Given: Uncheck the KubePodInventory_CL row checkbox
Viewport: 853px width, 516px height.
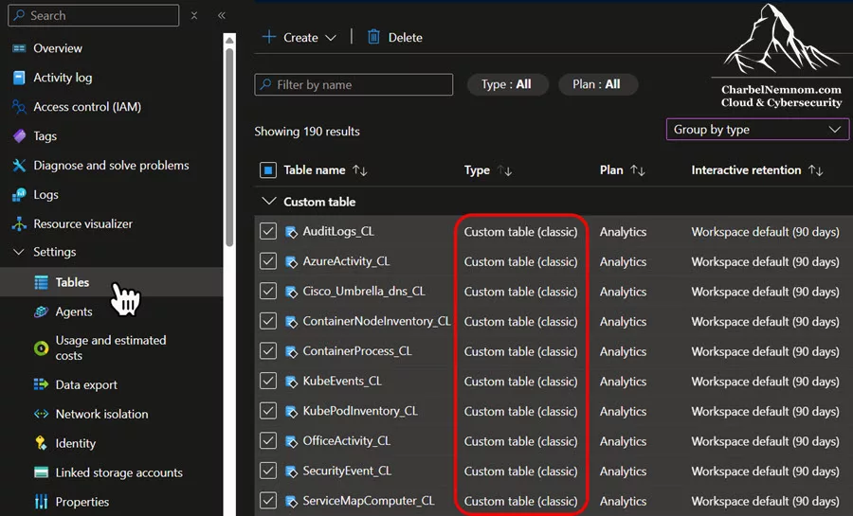Looking at the screenshot, I should [268, 411].
